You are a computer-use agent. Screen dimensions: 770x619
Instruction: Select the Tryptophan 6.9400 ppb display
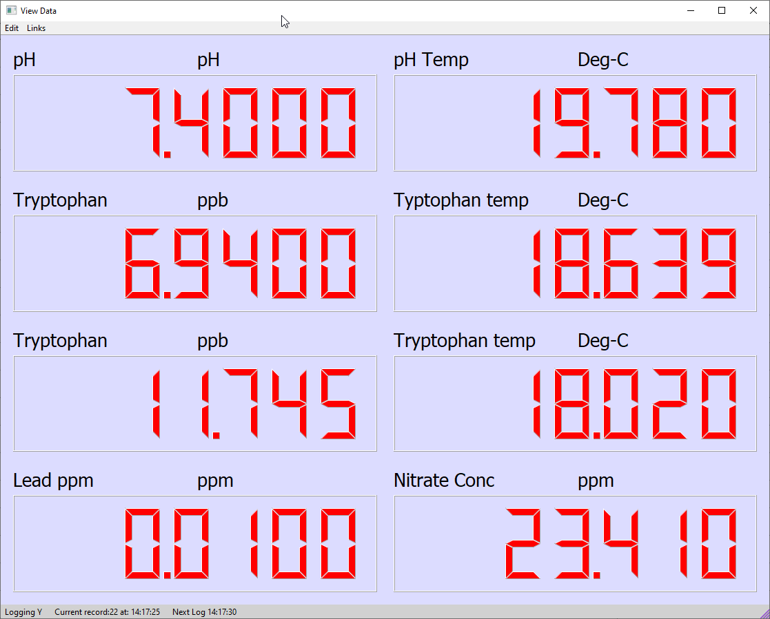[x=195, y=263]
